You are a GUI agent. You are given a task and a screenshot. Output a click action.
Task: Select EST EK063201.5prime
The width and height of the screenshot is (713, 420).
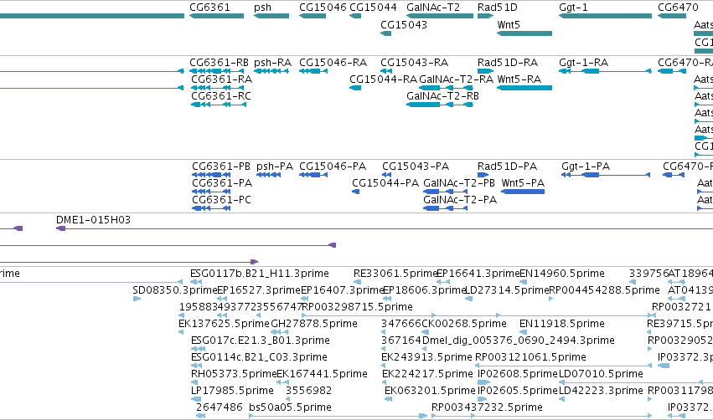point(430,391)
